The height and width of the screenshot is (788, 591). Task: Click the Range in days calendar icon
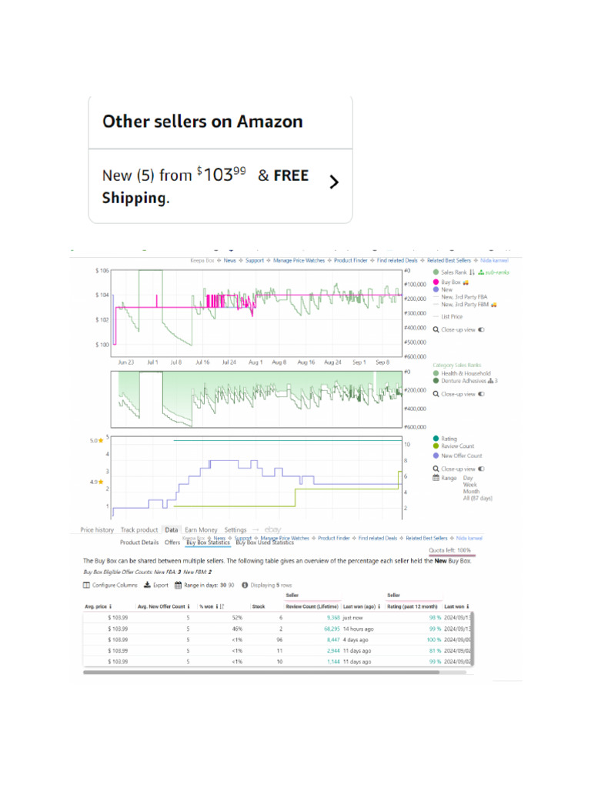tap(179, 585)
